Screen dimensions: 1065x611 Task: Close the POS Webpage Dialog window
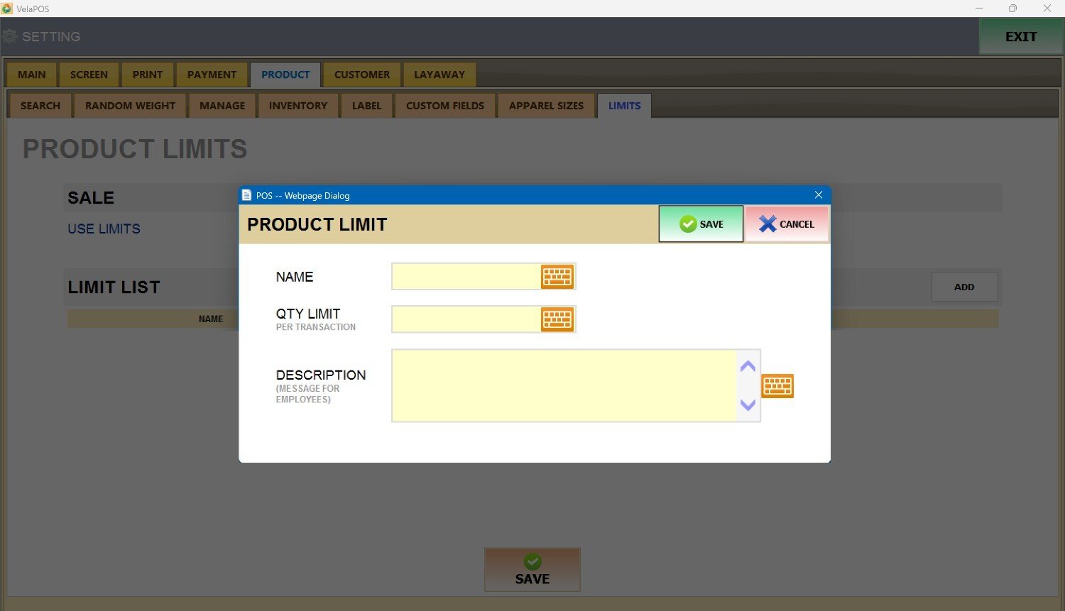818,195
